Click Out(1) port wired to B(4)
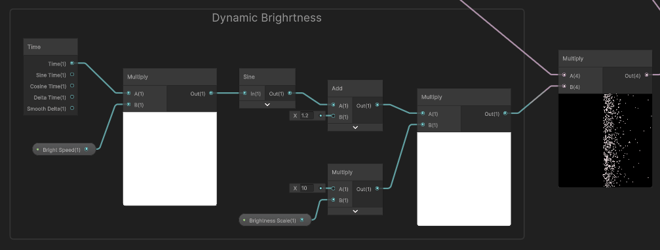 click(505, 113)
